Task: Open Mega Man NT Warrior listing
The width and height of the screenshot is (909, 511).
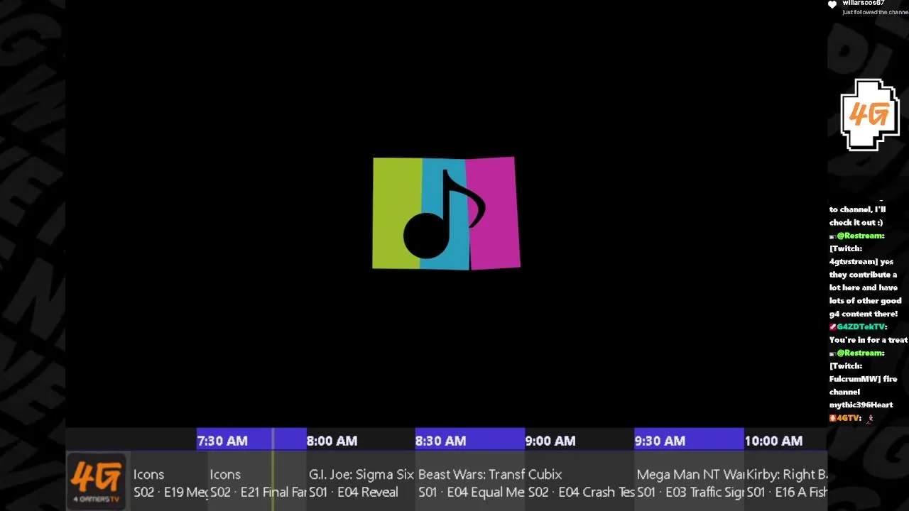Action: tap(689, 483)
